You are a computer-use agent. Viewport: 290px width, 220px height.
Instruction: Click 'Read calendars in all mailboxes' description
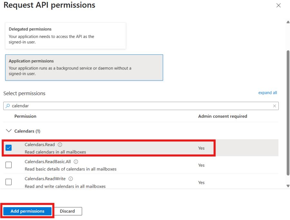(x=55, y=152)
